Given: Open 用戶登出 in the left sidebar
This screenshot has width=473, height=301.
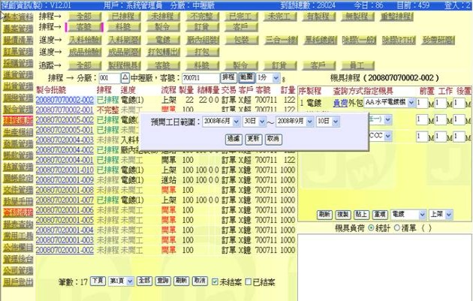Looking at the screenshot, I should [17, 282].
